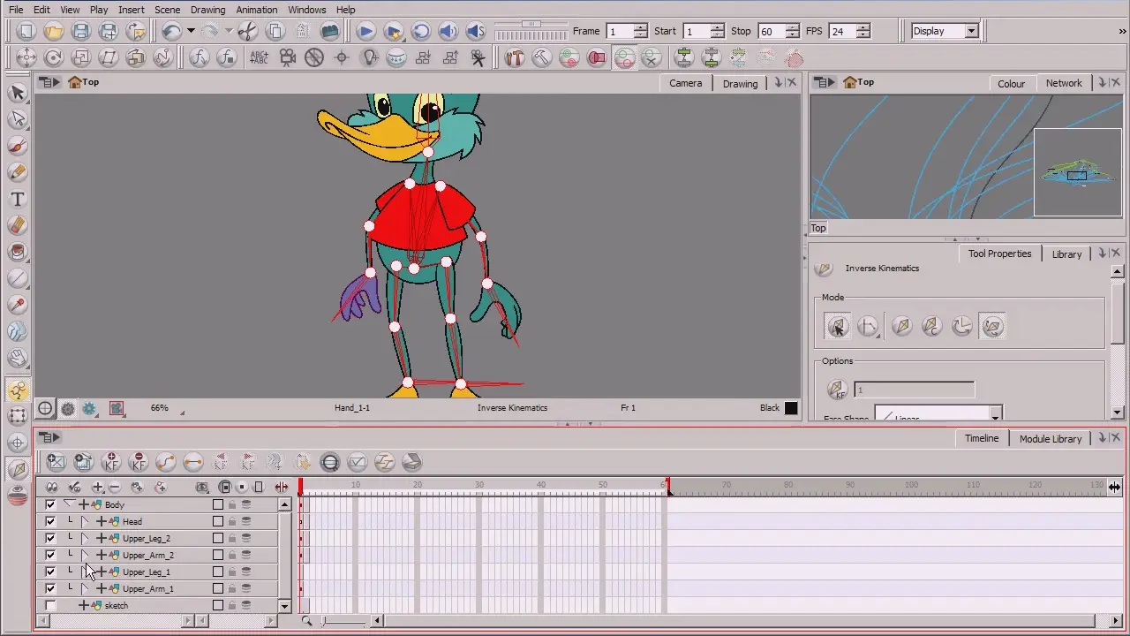Viewport: 1130px width, 636px height.
Task: Click the timeline zoom slider handle
Action: point(324,621)
